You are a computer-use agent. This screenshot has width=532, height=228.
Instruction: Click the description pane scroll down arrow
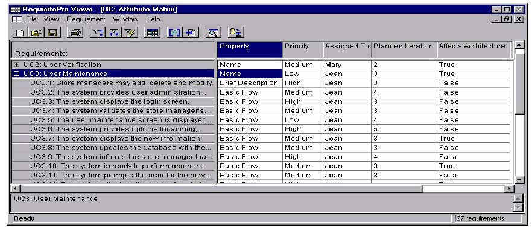(518, 207)
